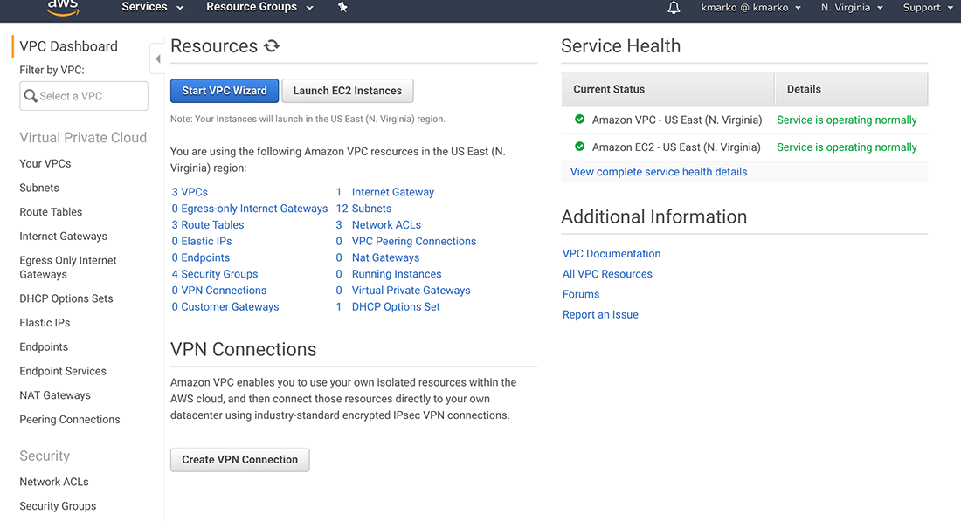Refresh the Resources list
The width and height of the screenshot is (961, 521).
pyautogui.click(x=271, y=46)
